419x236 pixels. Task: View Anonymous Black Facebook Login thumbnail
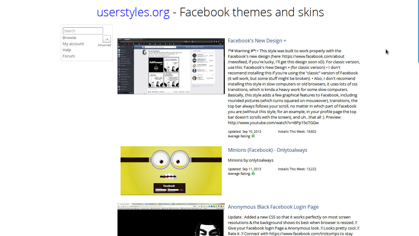[171, 219]
